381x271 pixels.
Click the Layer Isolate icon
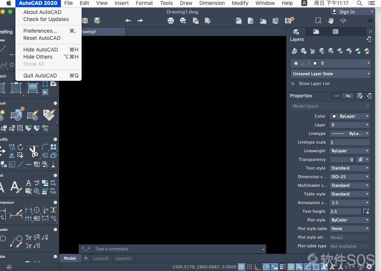322,51
